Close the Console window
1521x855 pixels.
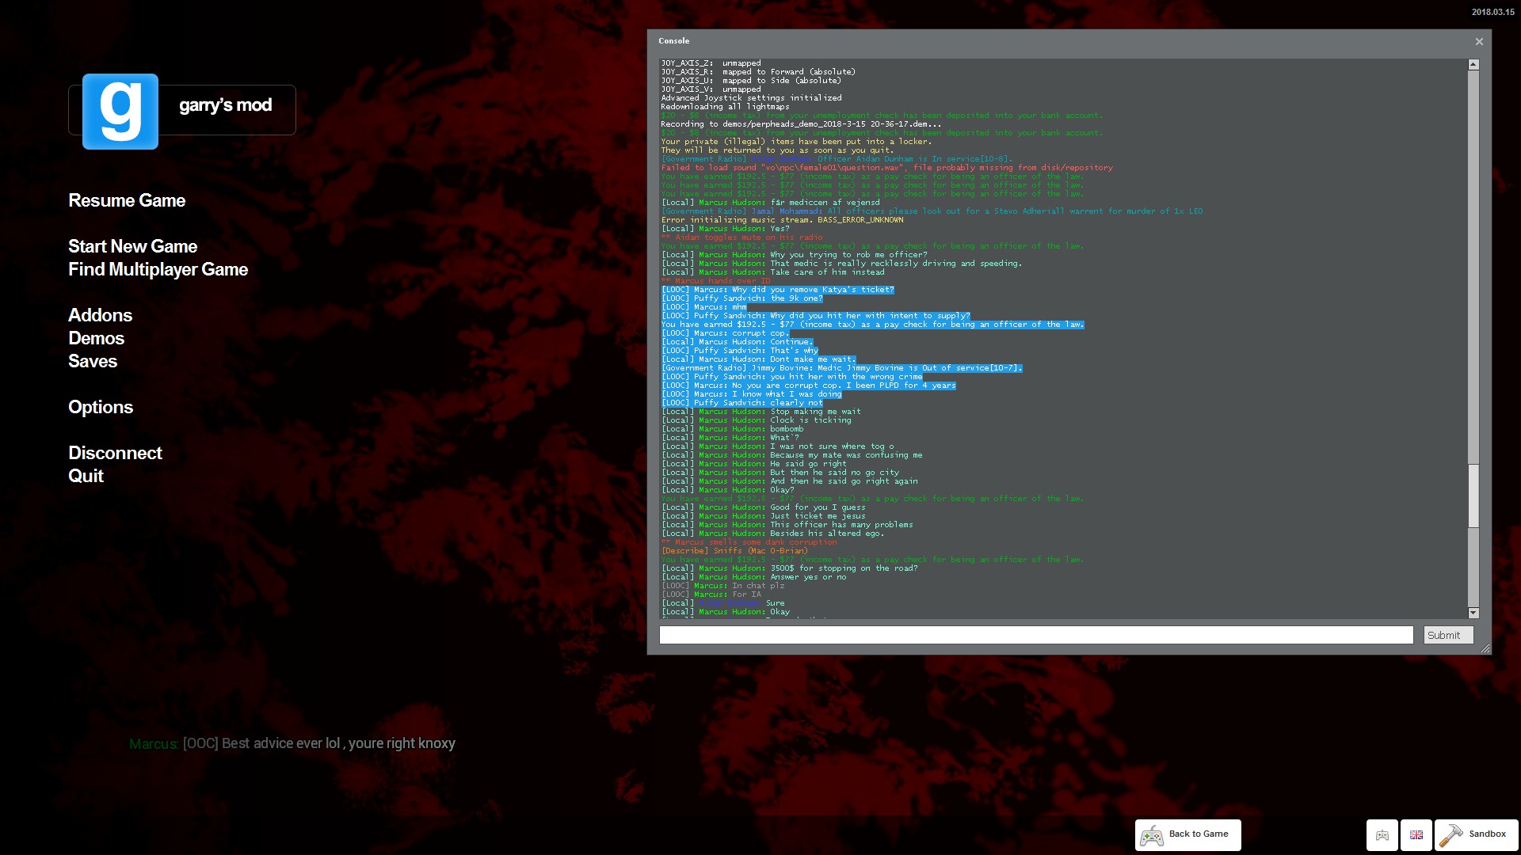point(1479,41)
